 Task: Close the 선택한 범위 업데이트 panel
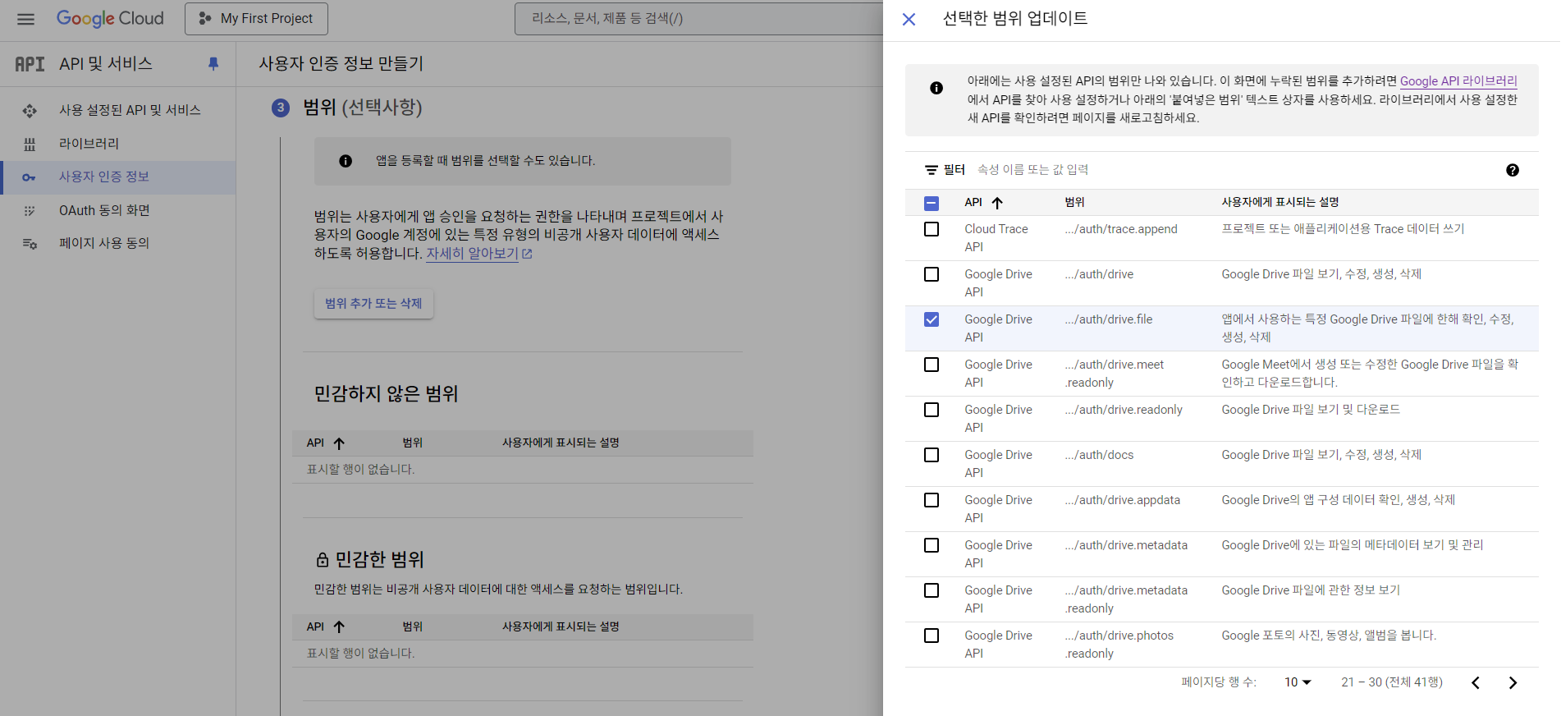click(909, 19)
